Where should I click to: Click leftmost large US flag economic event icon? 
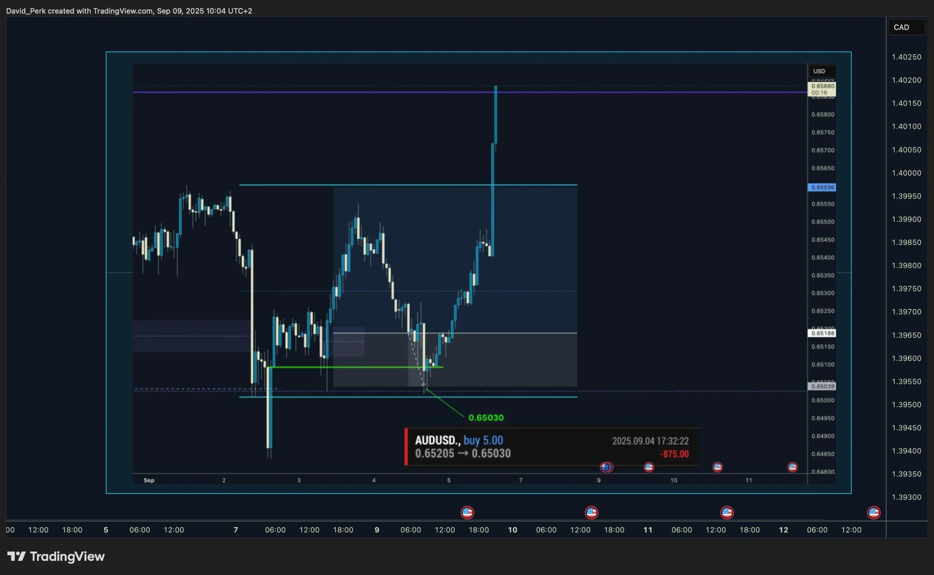click(x=467, y=513)
